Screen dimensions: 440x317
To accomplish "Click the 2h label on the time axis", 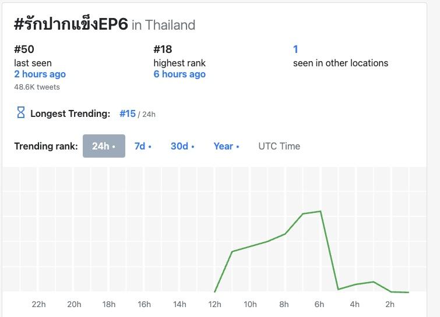I will click(x=390, y=304).
